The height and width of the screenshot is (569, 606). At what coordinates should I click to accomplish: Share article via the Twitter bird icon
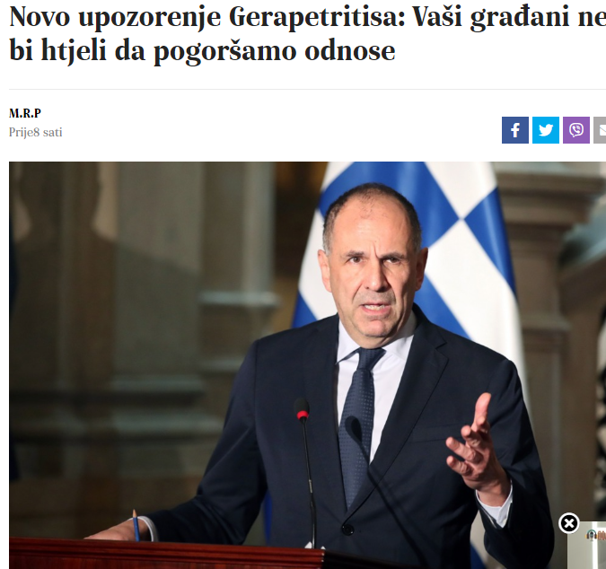(x=545, y=130)
